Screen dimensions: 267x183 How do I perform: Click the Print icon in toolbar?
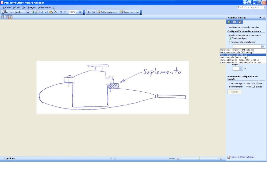pos(32,12)
